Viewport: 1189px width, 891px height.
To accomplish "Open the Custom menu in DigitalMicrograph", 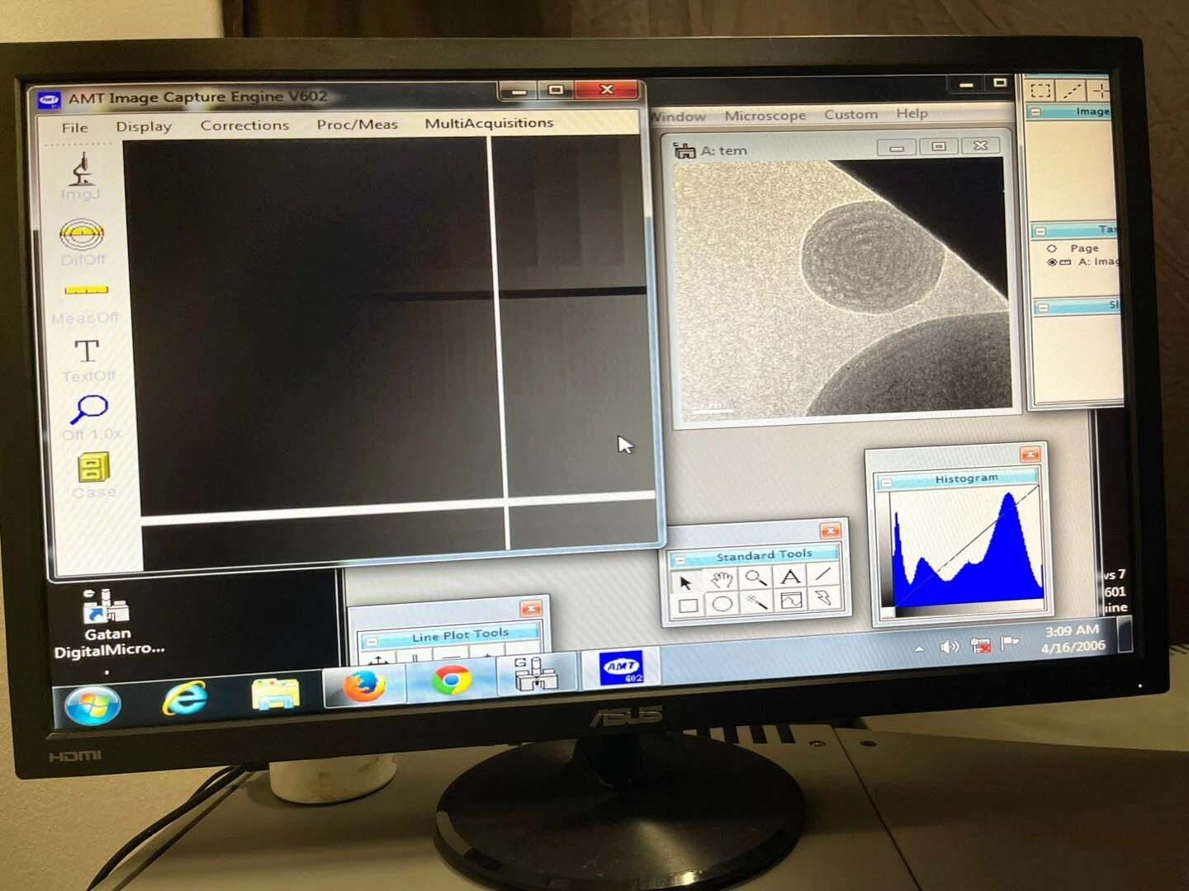I will (850, 114).
